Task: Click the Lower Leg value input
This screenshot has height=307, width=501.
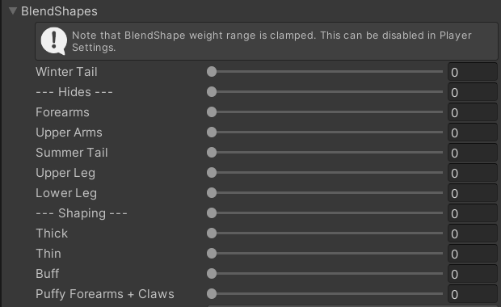Action: (x=472, y=193)
